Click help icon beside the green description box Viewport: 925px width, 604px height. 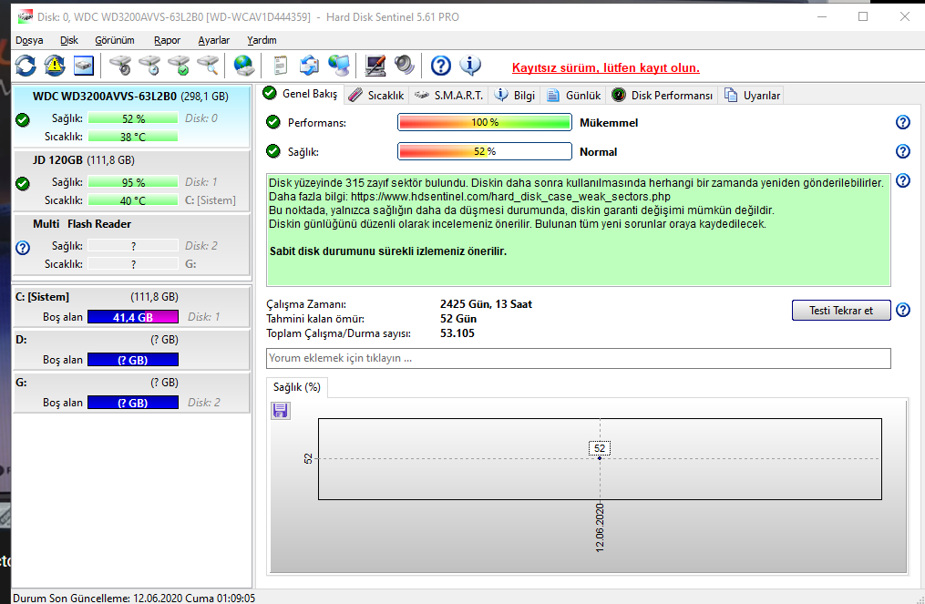(902, 180)
